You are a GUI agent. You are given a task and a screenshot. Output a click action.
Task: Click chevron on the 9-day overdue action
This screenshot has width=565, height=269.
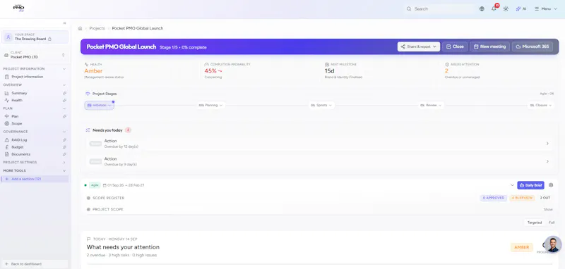click(547, 162)
